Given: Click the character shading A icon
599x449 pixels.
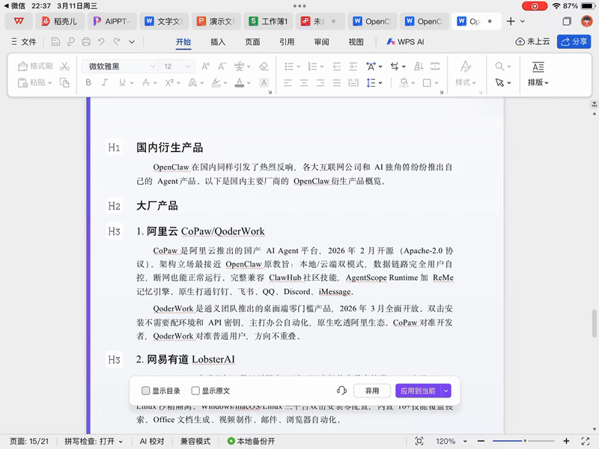Looking at the screenshot, I should pyautogui.click(x=264, y=82).
